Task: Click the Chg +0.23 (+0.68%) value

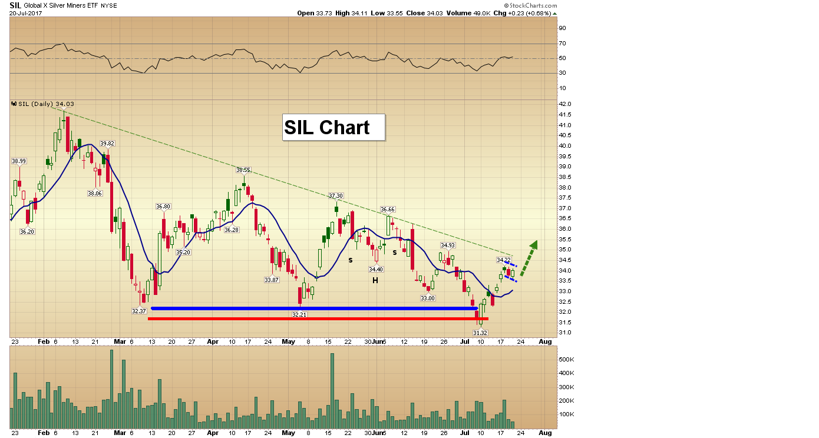Action: coord(521,13)
